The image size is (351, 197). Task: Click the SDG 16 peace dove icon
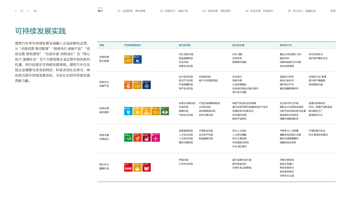coord(138,59)
